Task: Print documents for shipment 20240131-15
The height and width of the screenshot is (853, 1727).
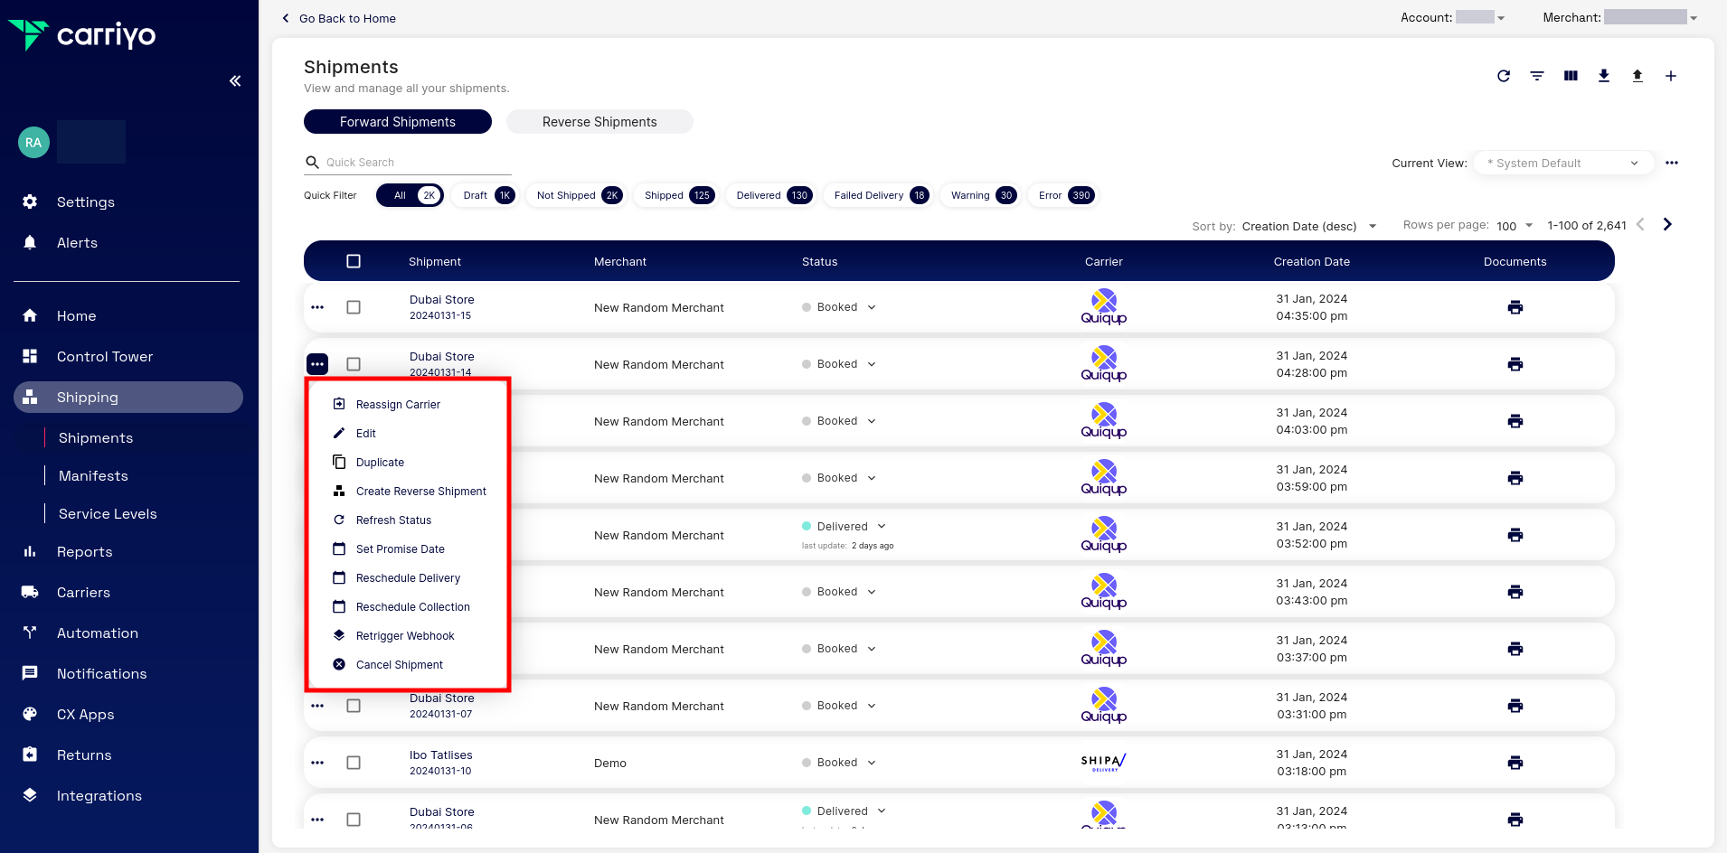Action: pos(1515,307)
